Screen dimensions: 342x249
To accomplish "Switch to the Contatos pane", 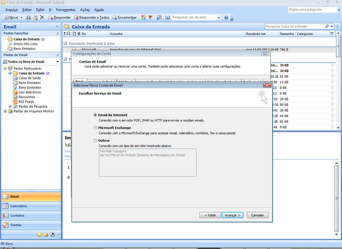I will [x=31, y=216].
